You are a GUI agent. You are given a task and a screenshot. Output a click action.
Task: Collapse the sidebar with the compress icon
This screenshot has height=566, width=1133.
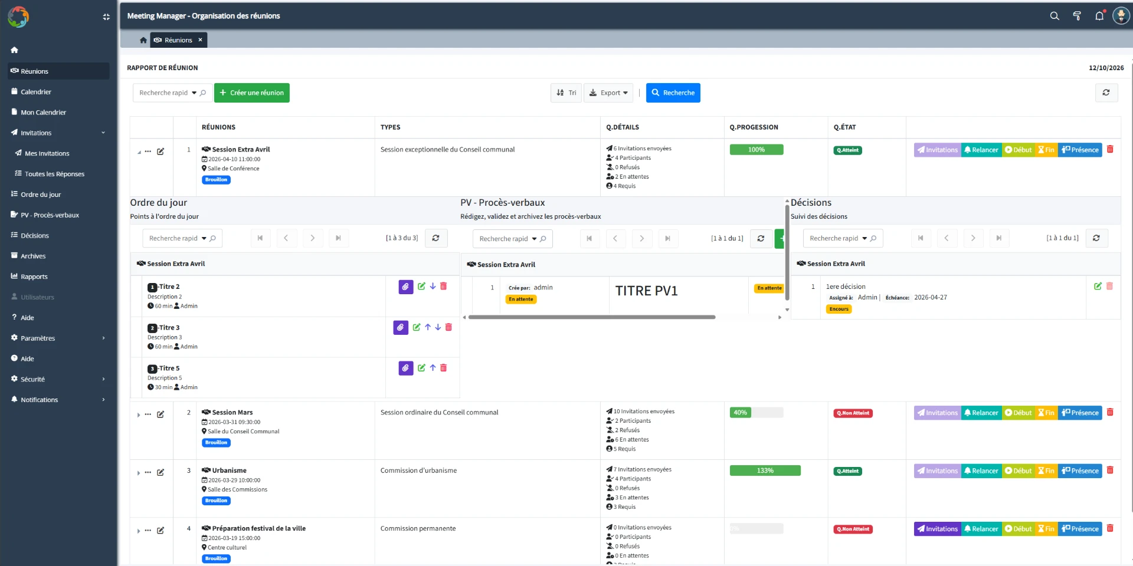106,17
